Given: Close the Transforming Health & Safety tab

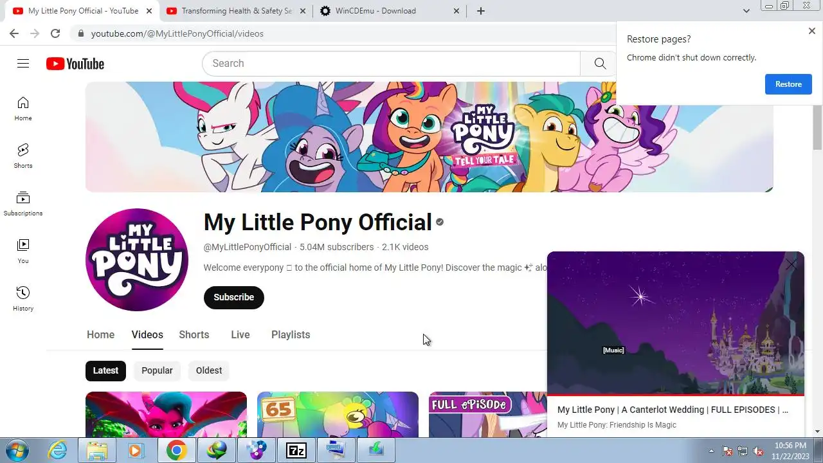Looking at the screenshot, I should (303, 11).
